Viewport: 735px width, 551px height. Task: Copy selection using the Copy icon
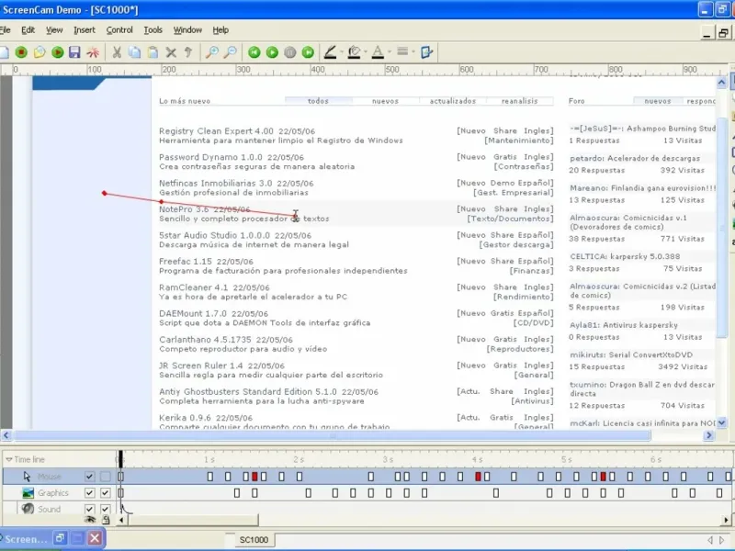(x=134, y=52)
